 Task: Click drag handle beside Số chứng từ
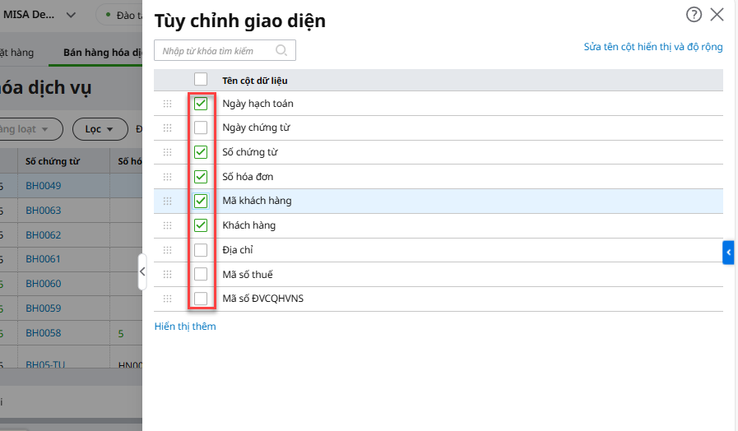pos(167,152)
